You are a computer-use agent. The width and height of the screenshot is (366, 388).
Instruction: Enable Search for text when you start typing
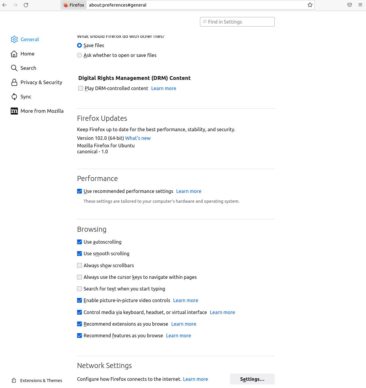79,289
